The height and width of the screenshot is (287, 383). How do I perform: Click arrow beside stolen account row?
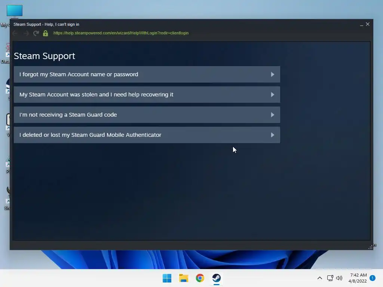[273, 95]
